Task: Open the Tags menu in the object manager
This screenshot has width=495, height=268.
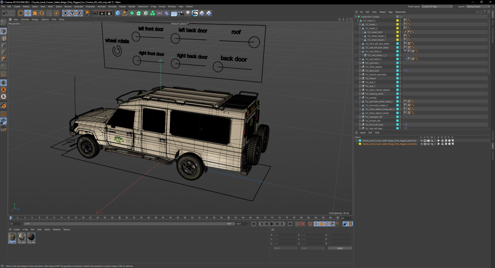Action: point(390,12)
